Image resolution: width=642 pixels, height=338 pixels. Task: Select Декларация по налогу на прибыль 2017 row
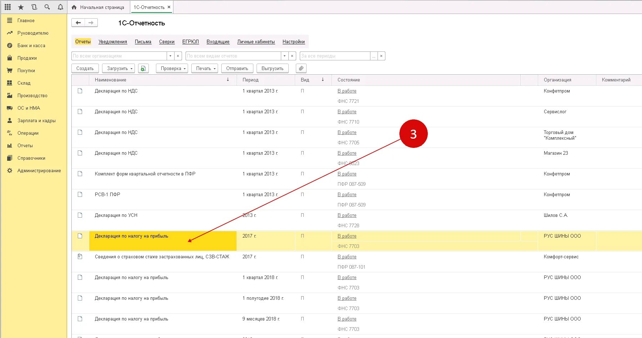click(x=357, y=241)
